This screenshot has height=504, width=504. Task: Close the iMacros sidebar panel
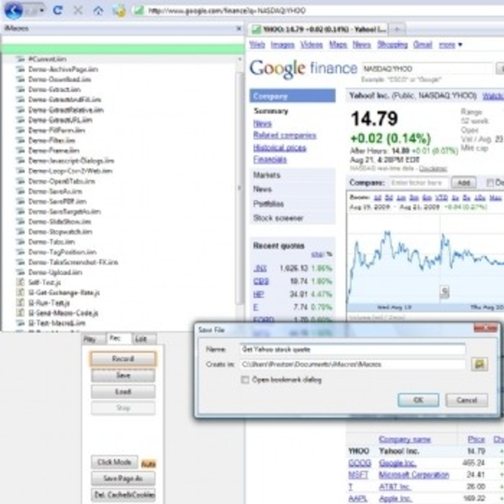tap(239, 29)
